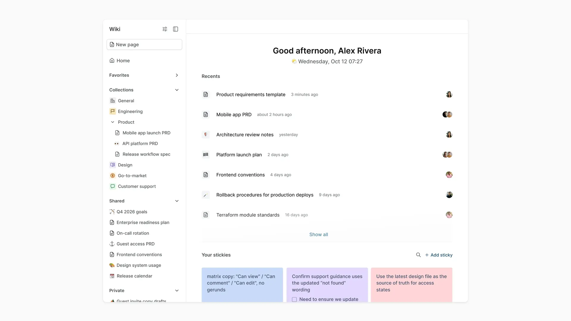Go to Home in the sidebar
571x321 pixels.
pos(144,61)
